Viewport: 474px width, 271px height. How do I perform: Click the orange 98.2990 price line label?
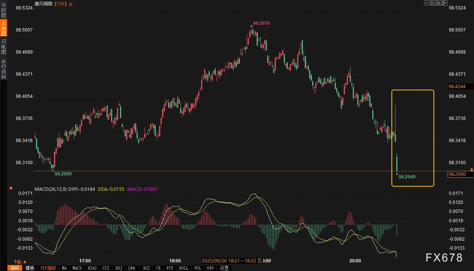[457, 174]
